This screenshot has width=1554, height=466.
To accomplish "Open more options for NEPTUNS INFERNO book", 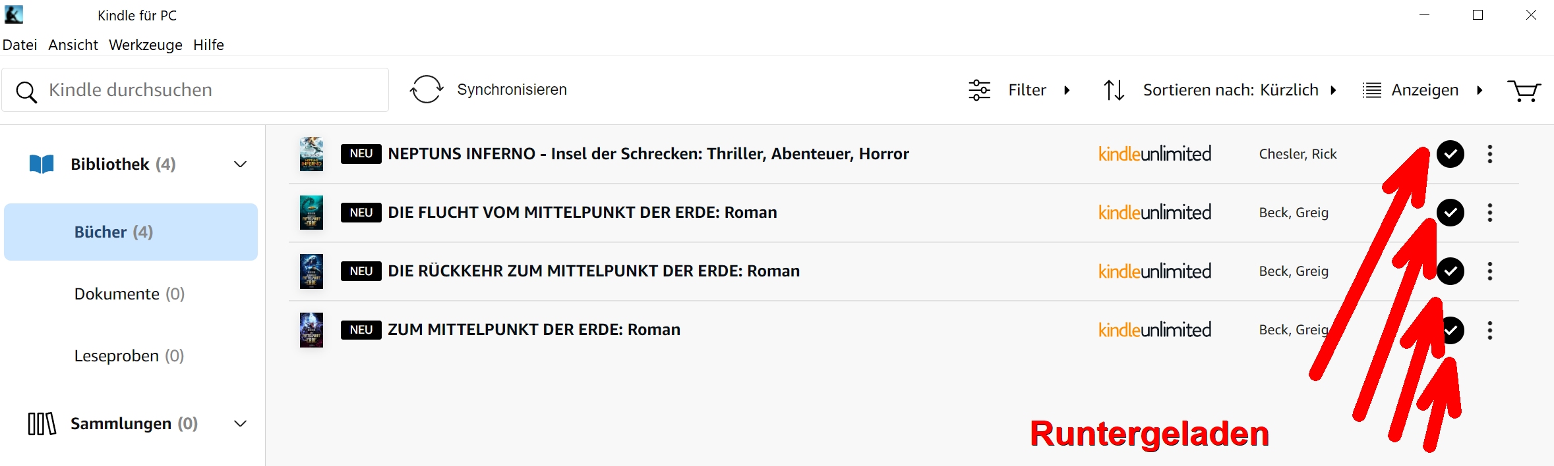I will tap(1490, 154).
